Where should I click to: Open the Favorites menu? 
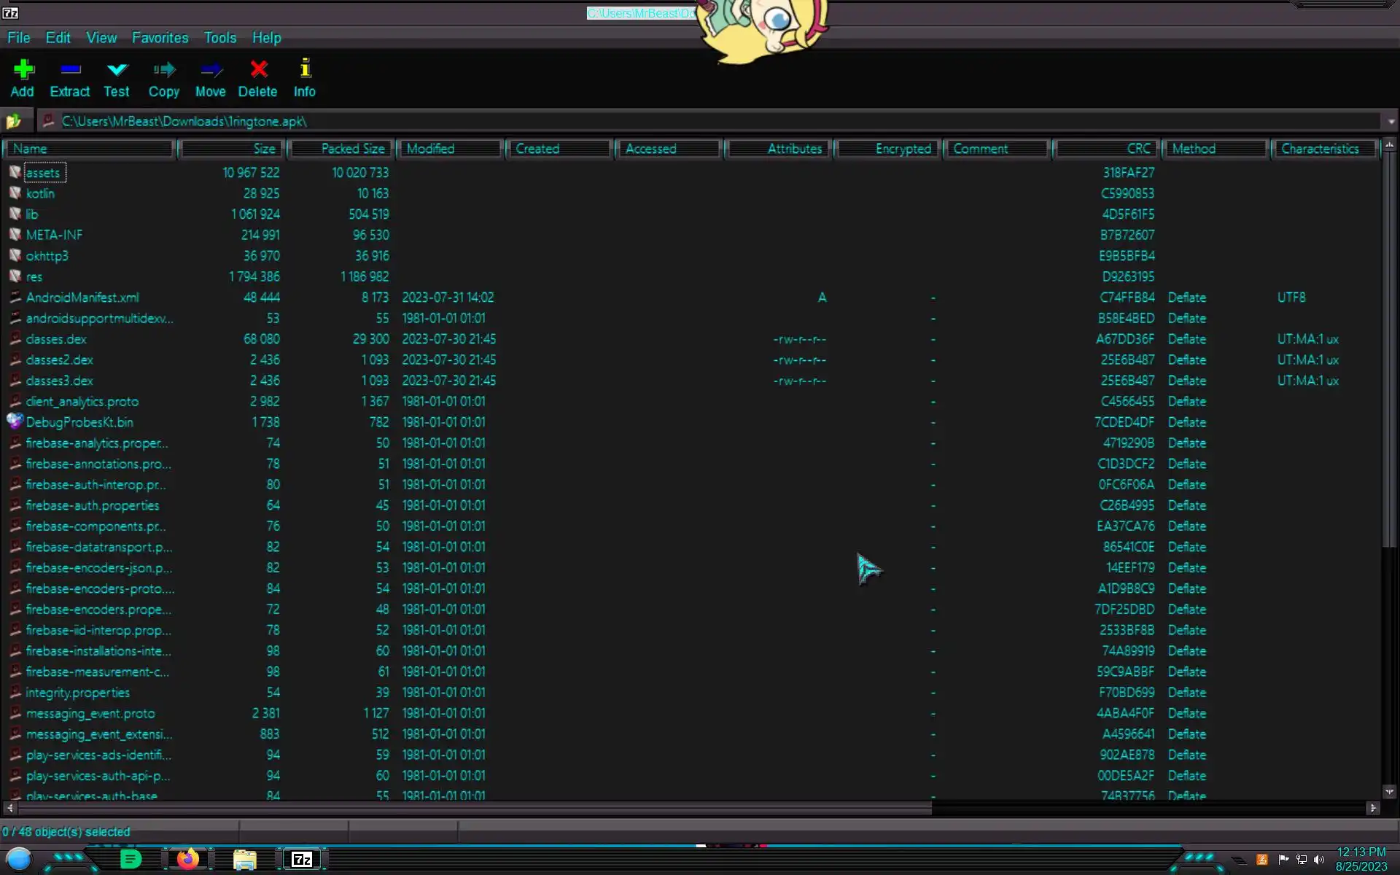tap(160, 38)
